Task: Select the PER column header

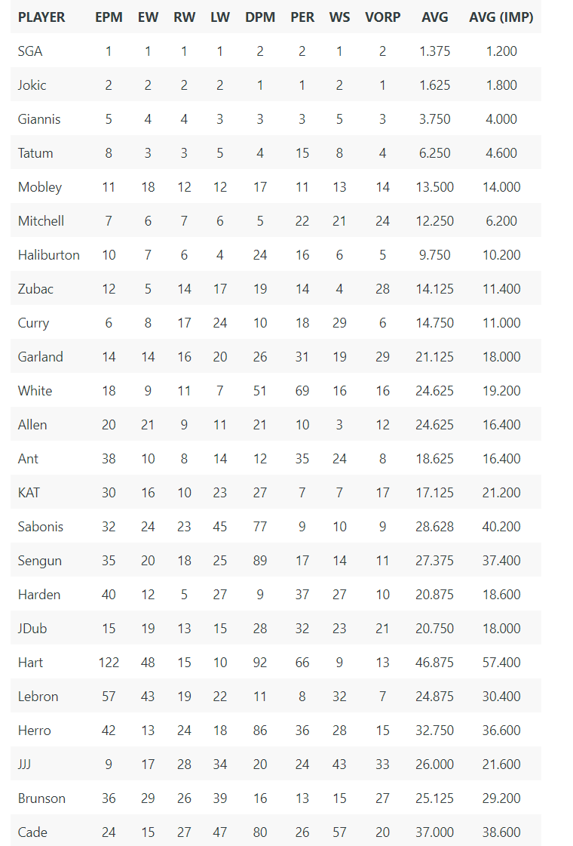Action: [x=302, y=17]
